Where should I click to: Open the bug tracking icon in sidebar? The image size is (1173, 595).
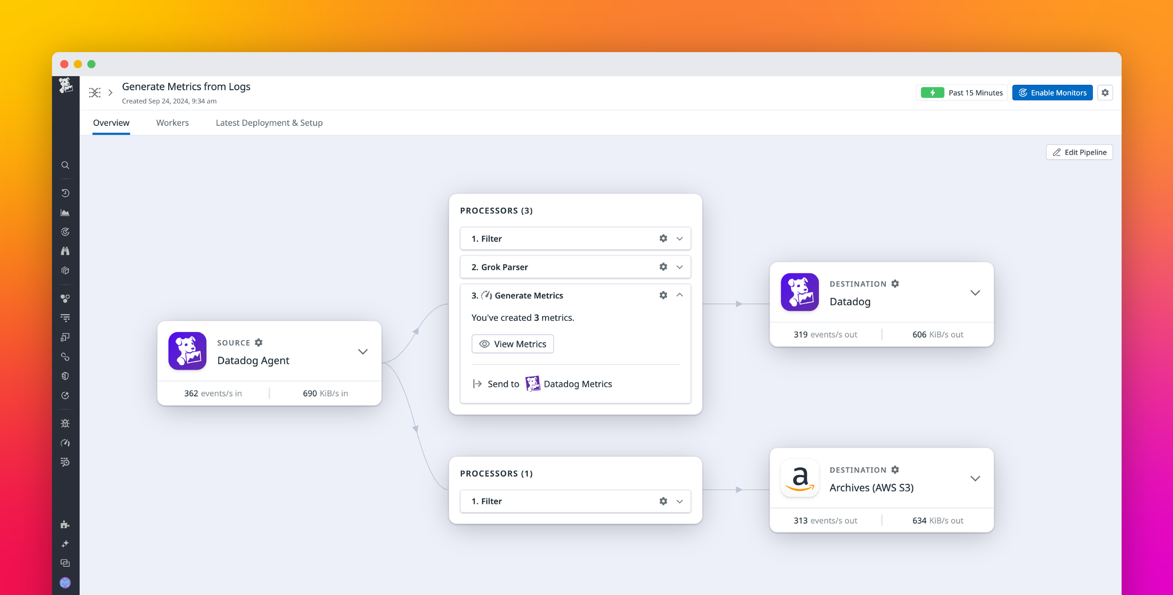point(65,423)
